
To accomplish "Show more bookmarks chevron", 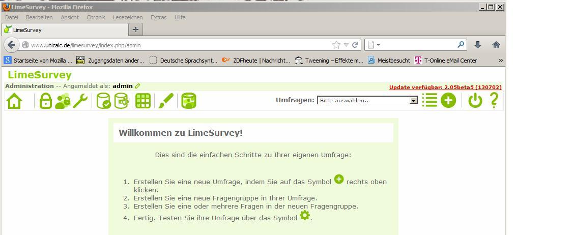I will coord(501,61).
